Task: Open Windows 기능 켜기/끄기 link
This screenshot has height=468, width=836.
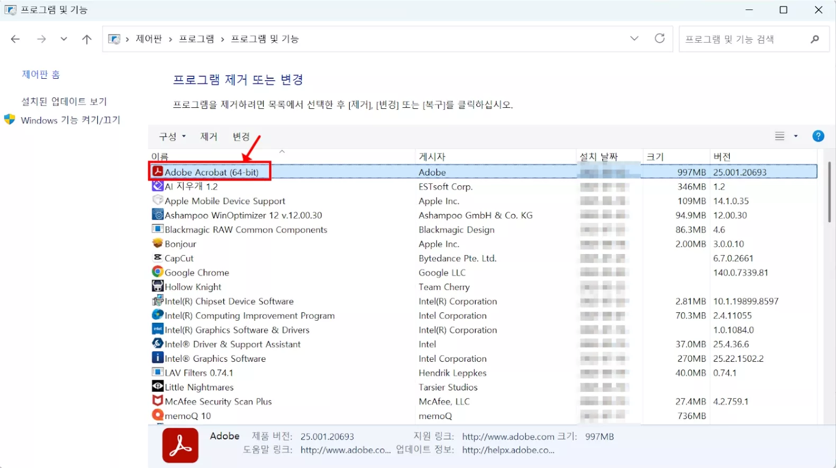Action: [x=70, y=120]
